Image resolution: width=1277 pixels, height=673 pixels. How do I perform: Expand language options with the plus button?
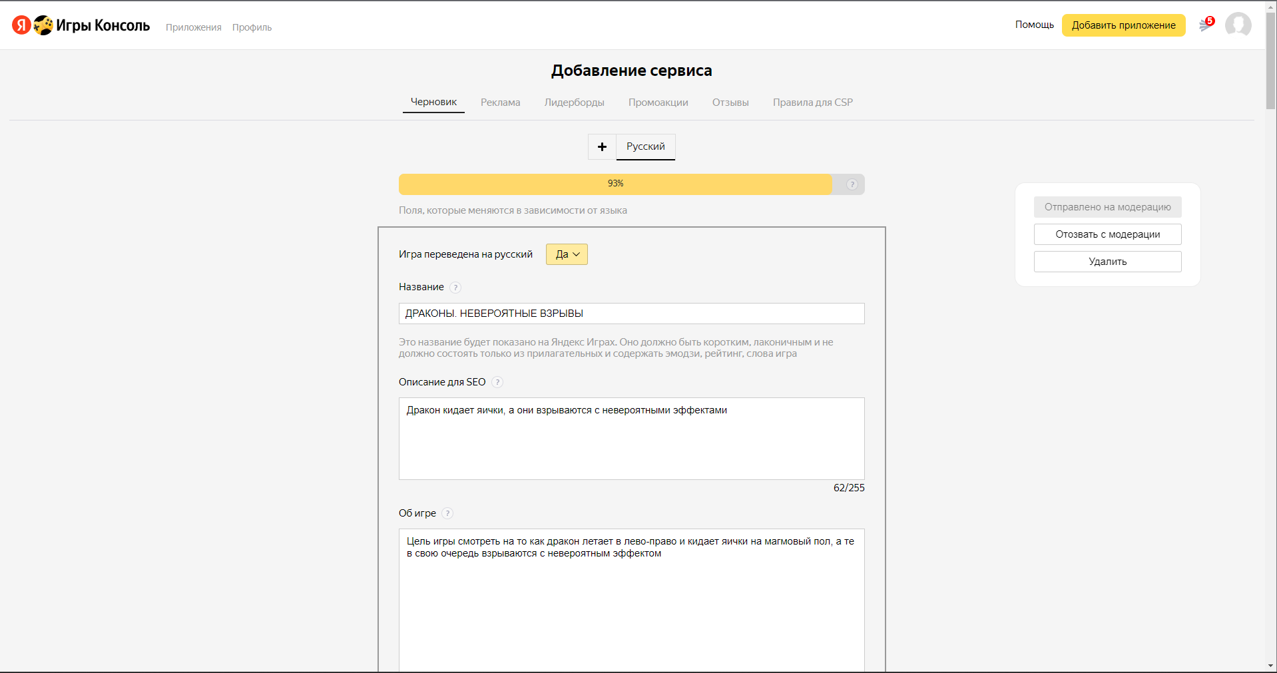click(x=602, y=146)
